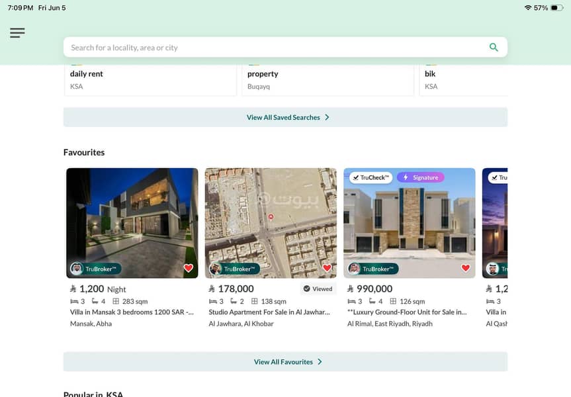Click the TruBroker badge on Mansak villa
Viewport: 571px width, 397px height.
point(96,269)
